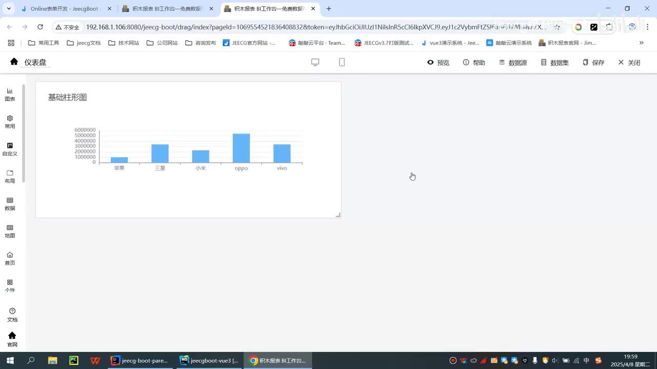Switch to the jeecg-boot-parent IntelliJ window

point(140,360)
